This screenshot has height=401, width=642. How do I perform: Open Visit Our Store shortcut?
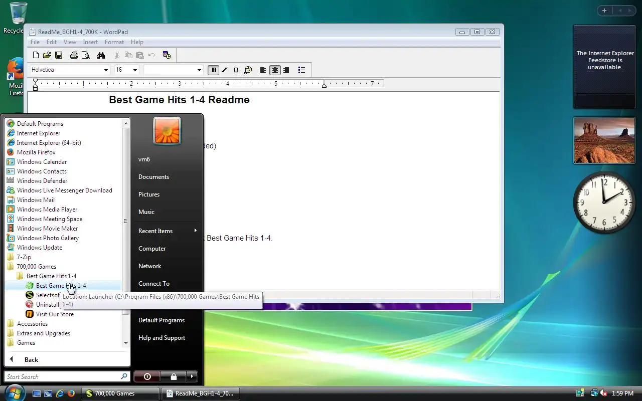pyautogui.click(x=64, y=314)
